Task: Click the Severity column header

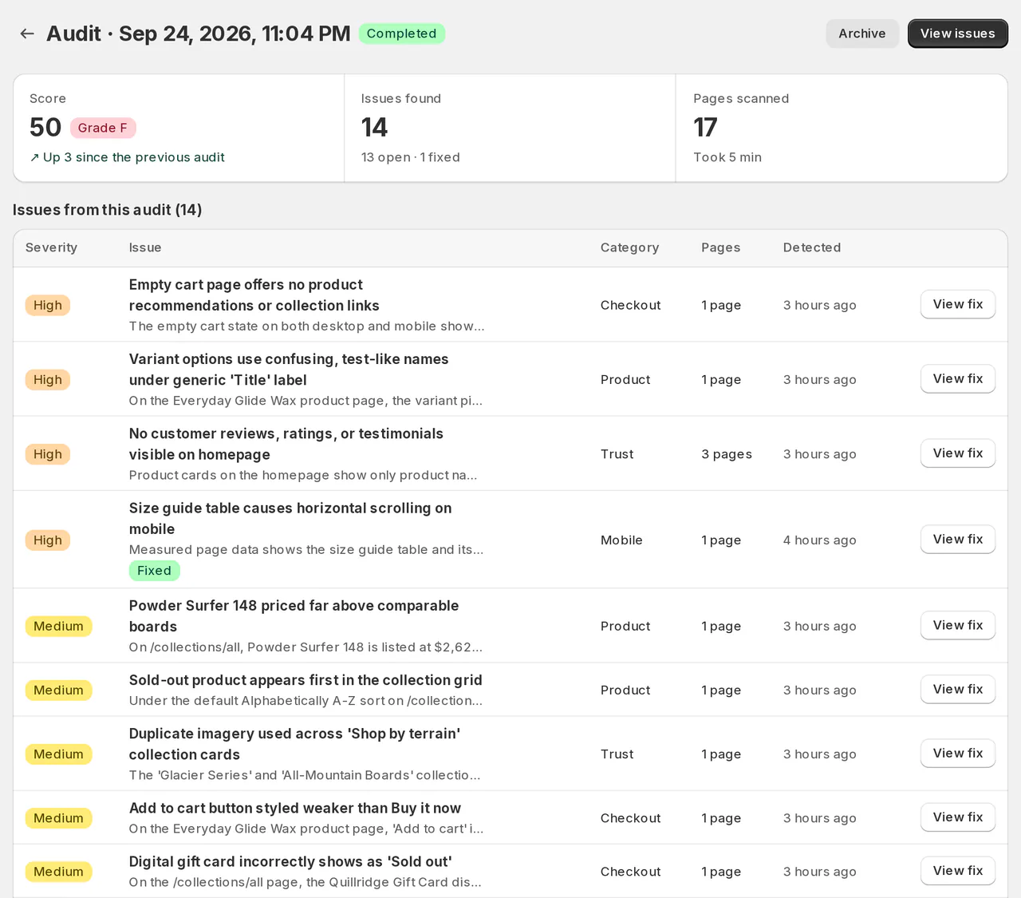Action: coord(51,247)
